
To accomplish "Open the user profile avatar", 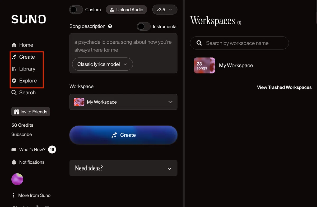I will (x=17, y=179).
